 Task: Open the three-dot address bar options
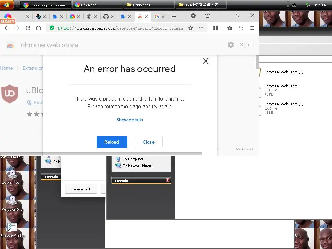click(201, 28)
